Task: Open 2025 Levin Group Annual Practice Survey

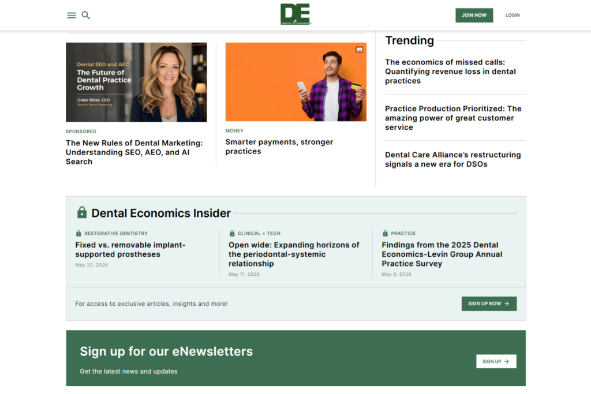Action: 442,254
